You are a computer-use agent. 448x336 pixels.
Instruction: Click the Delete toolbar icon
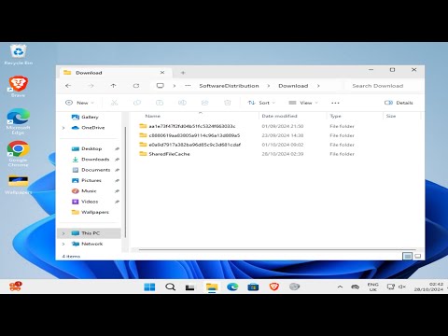[228, 103]
